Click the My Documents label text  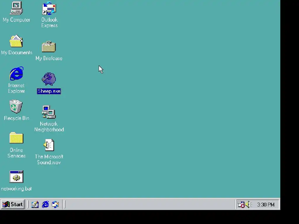coord(17,52)
